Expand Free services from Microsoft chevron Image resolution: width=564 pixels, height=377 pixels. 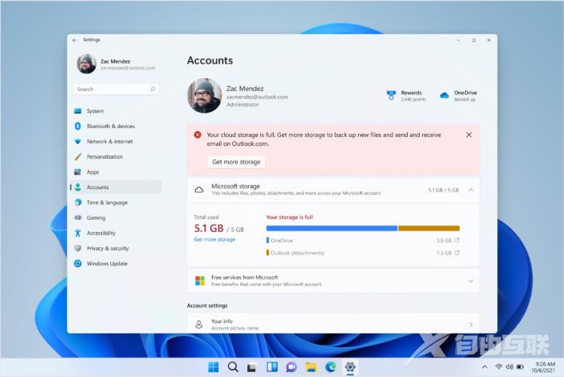tap(471, 281)
